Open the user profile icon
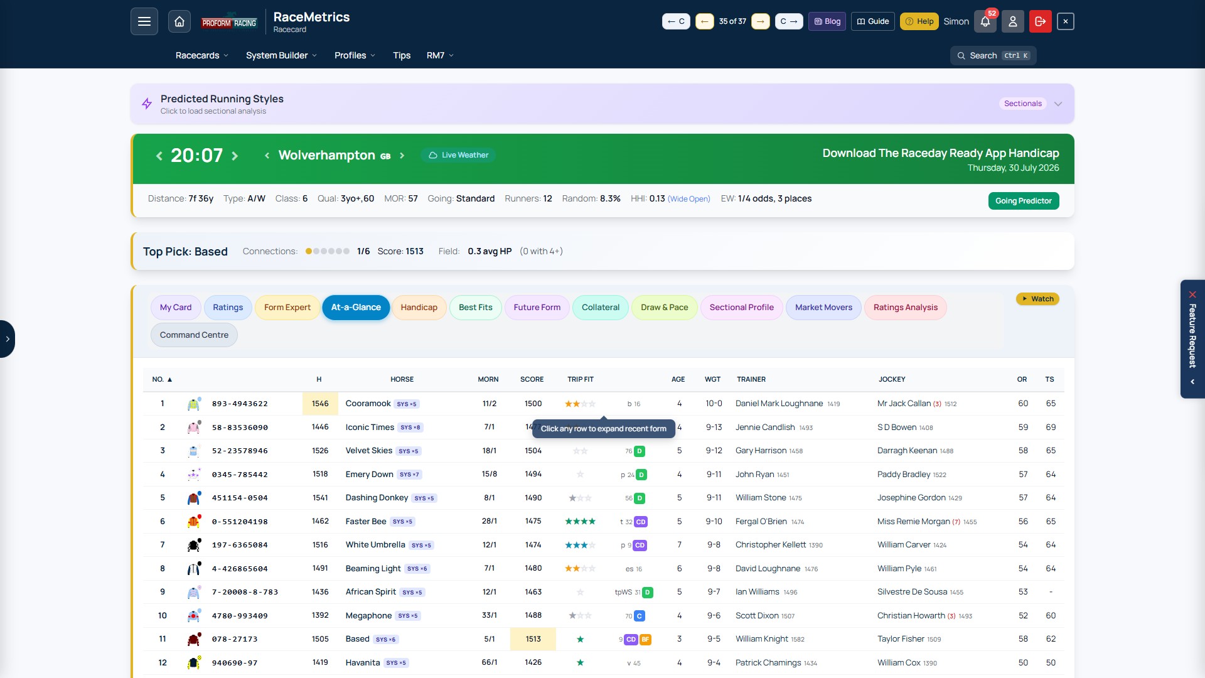Image resolution: width=1205 pixels, height=678 pixels. [1012, 21]
